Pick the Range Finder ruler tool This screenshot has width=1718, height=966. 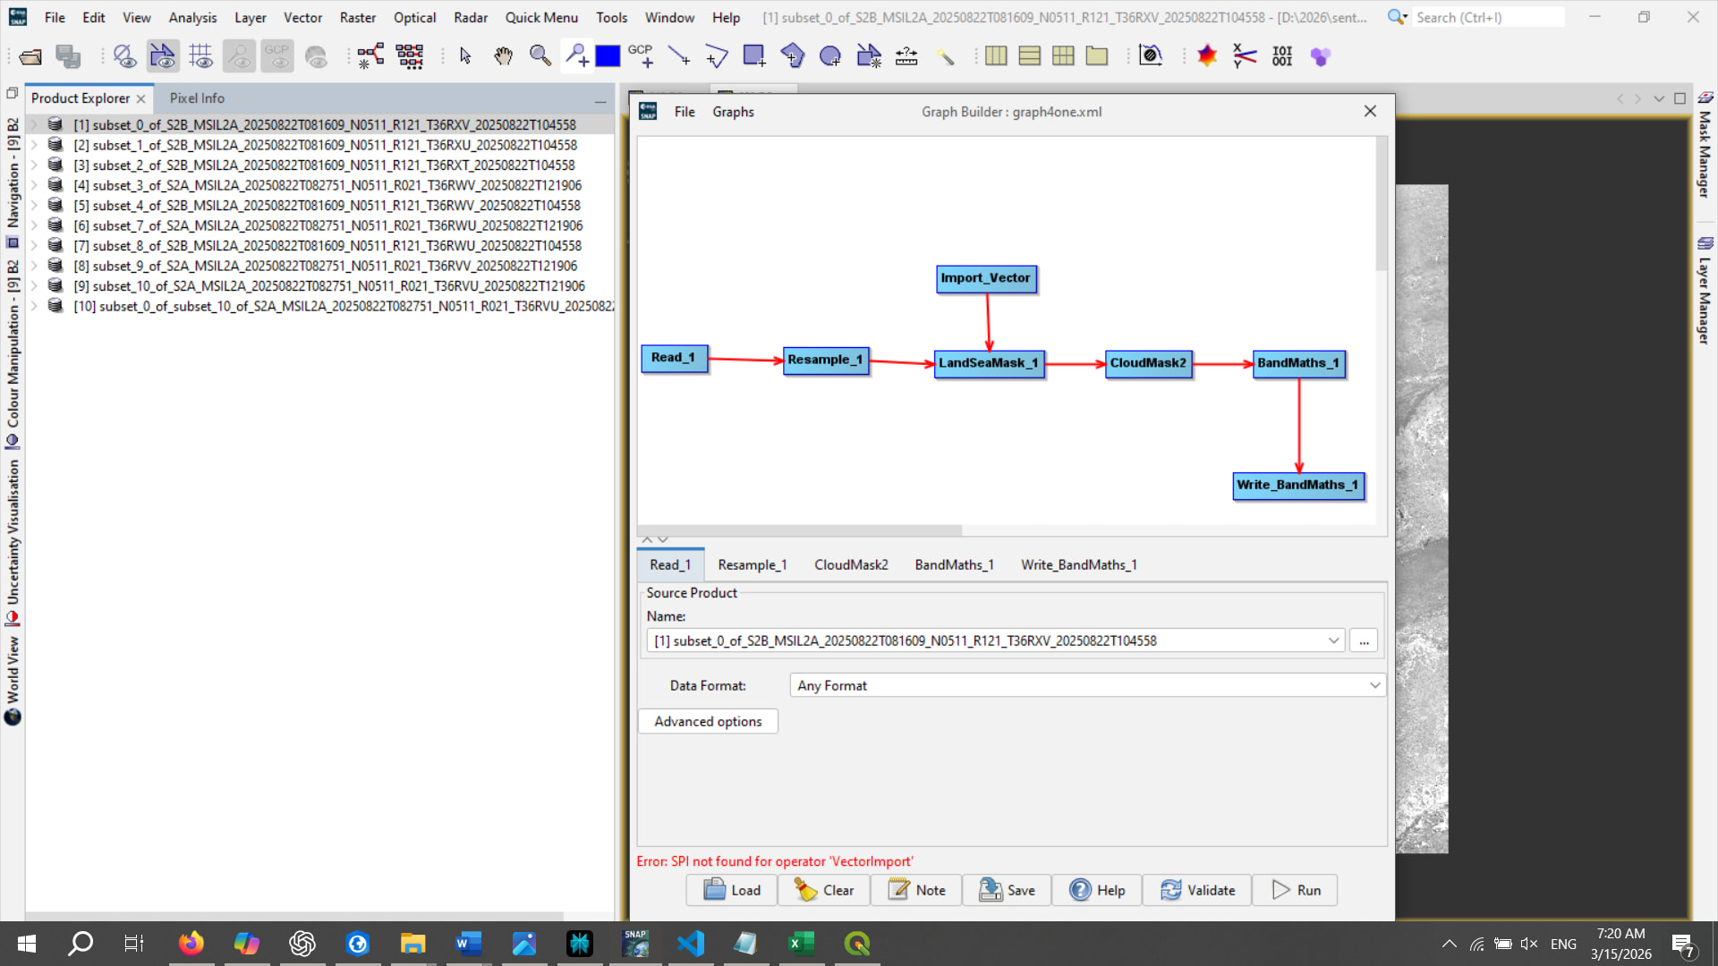click(906, 56)
